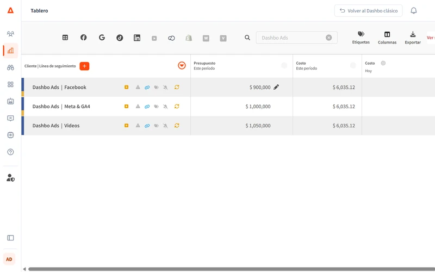
Task: Open the robot assistant sidebar icon
Action: coord(10,101)
